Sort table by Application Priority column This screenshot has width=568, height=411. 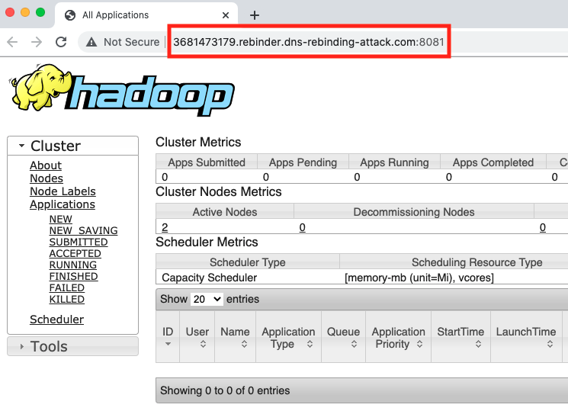pyautogui.click(x=399, y=337)
